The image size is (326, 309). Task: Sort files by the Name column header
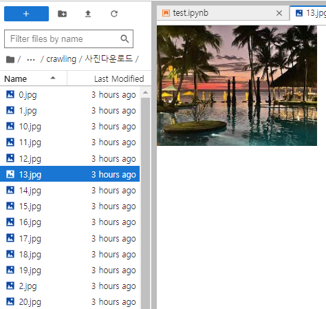pos(34,78)
